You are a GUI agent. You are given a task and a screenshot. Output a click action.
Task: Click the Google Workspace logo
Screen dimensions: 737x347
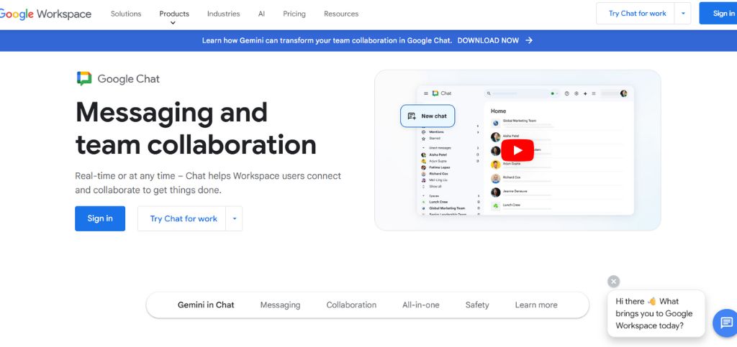(x=45, y=14)
